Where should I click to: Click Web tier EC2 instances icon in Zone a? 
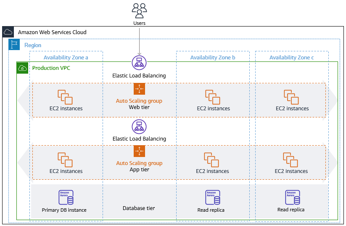[66, 97]
